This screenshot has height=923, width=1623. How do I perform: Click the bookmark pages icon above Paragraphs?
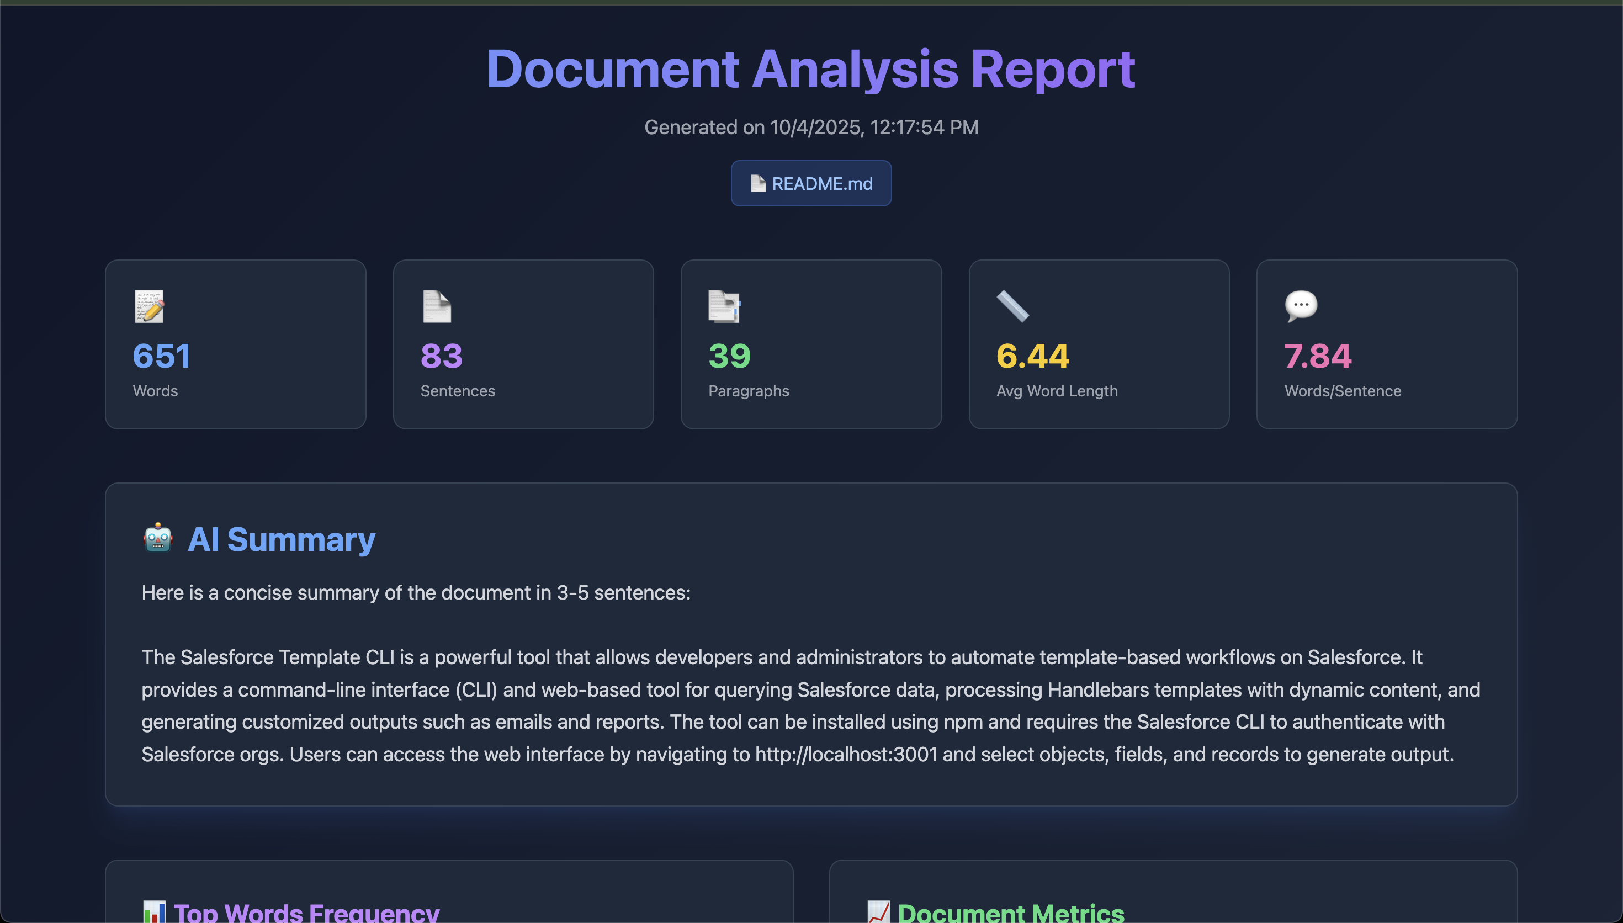pyautogui.click(x=724, y=306)
